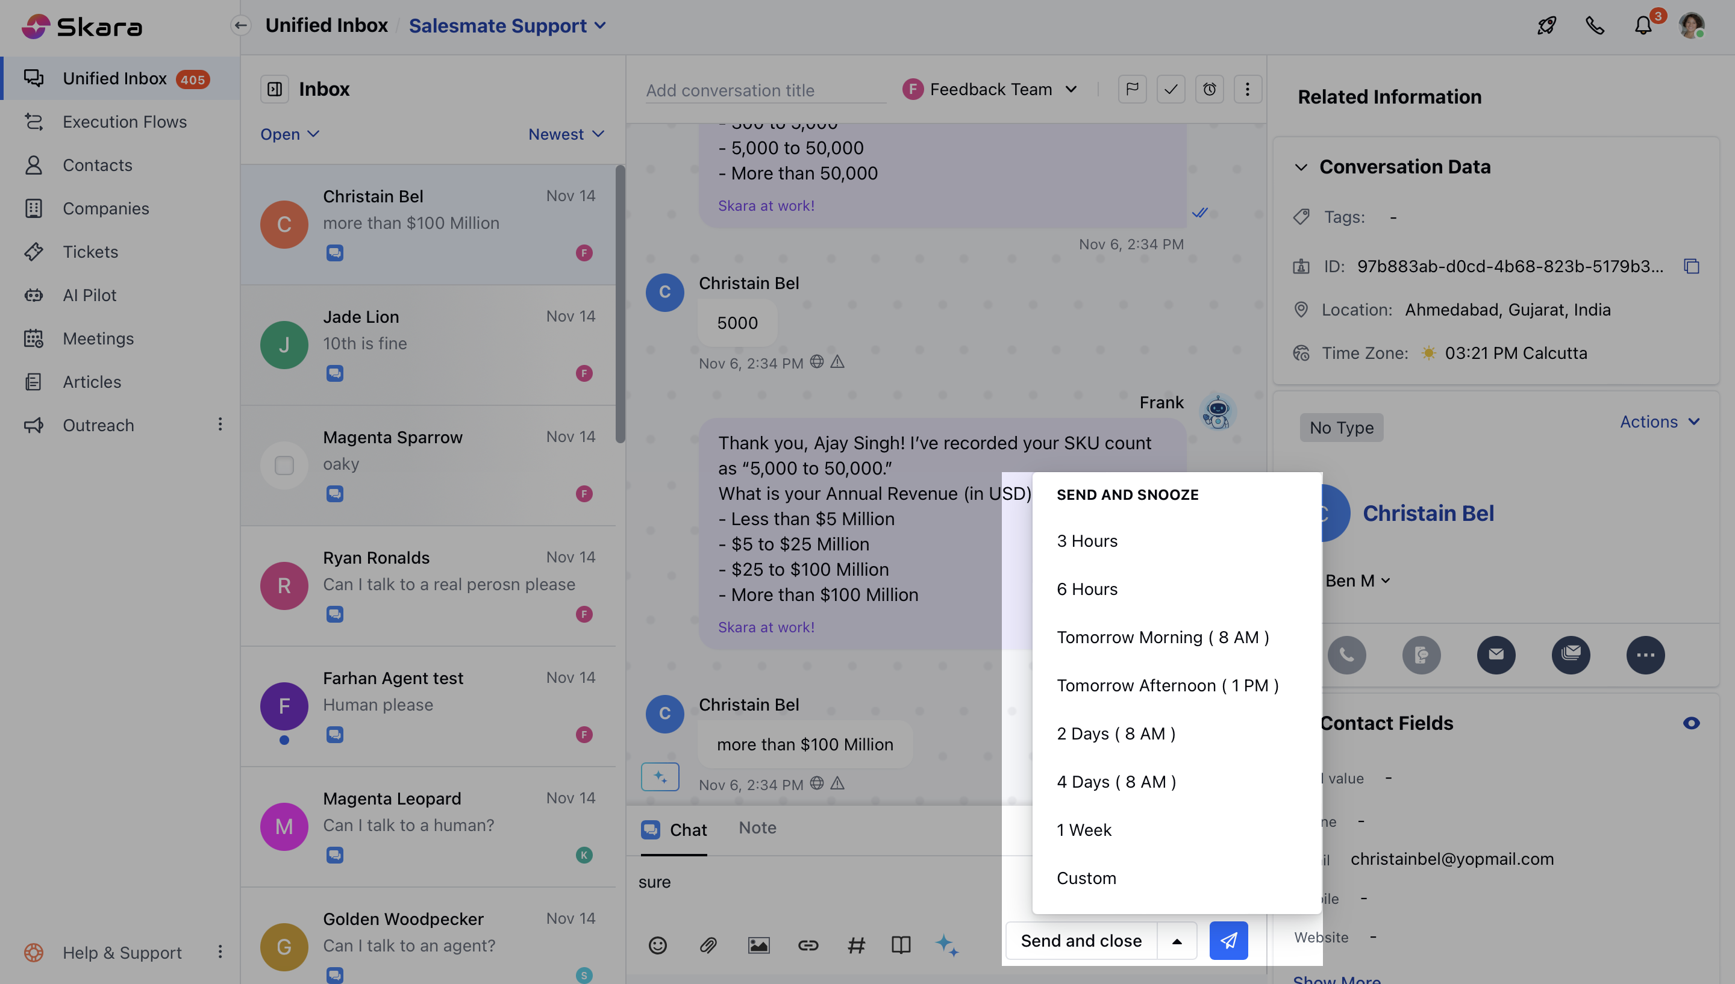Copy the conversation ID

(1691, 266)
